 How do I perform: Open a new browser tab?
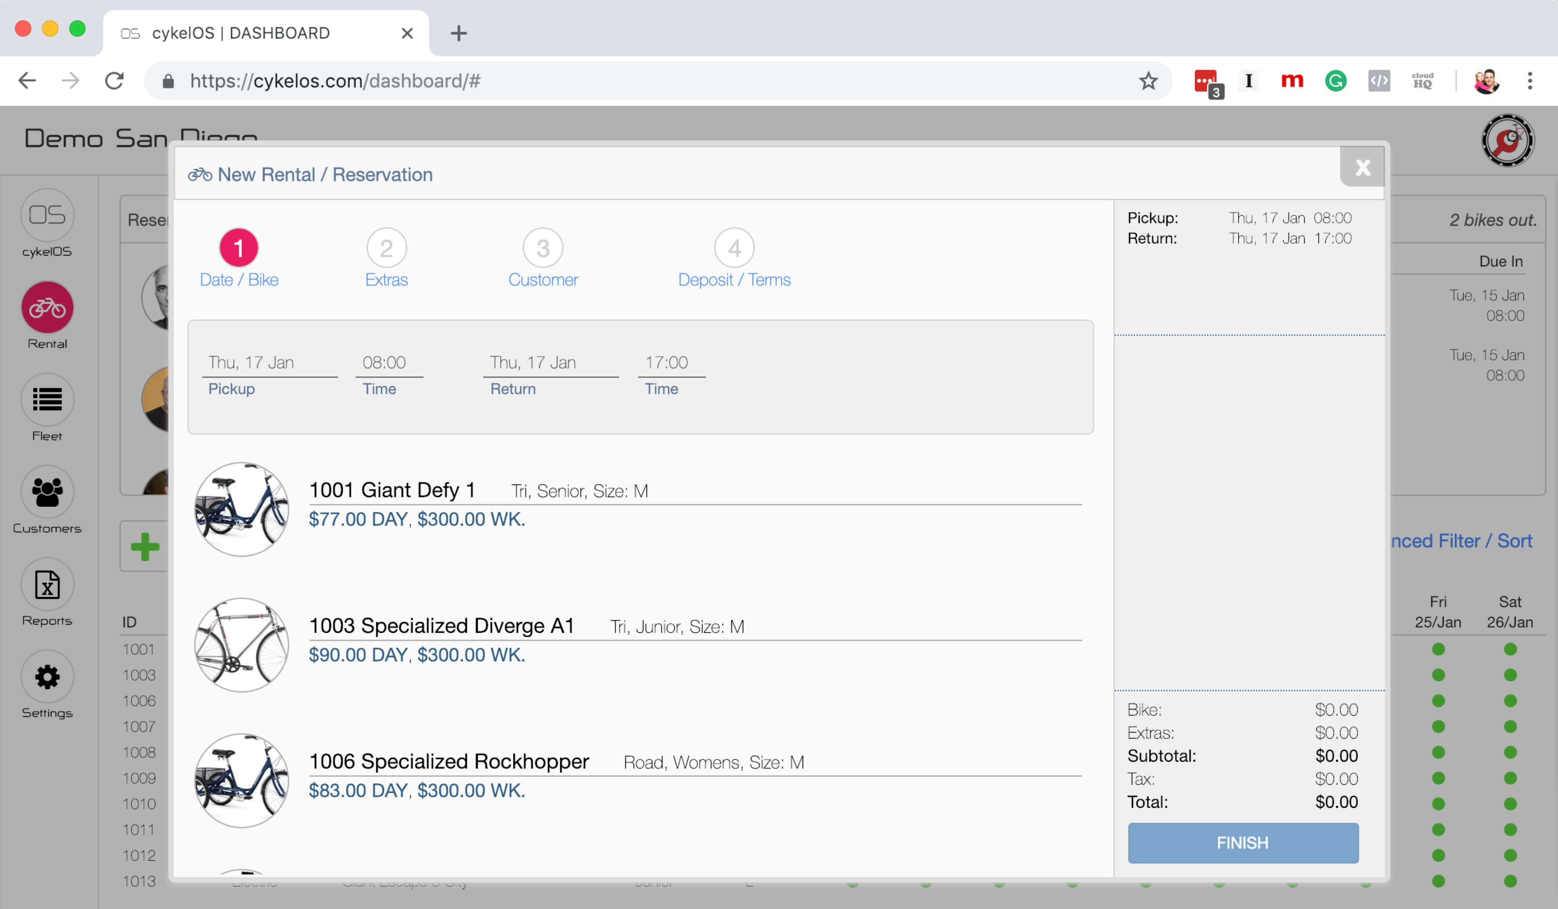click(459, 33)
